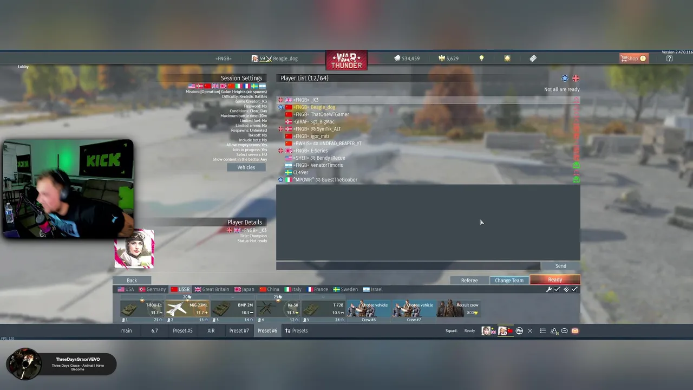Select the blue star team icon above player list
693x390 pixels.
565,79
